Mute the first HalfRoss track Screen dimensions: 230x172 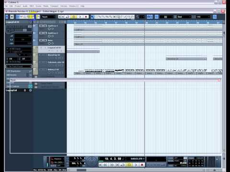click(x=41, y=26)
